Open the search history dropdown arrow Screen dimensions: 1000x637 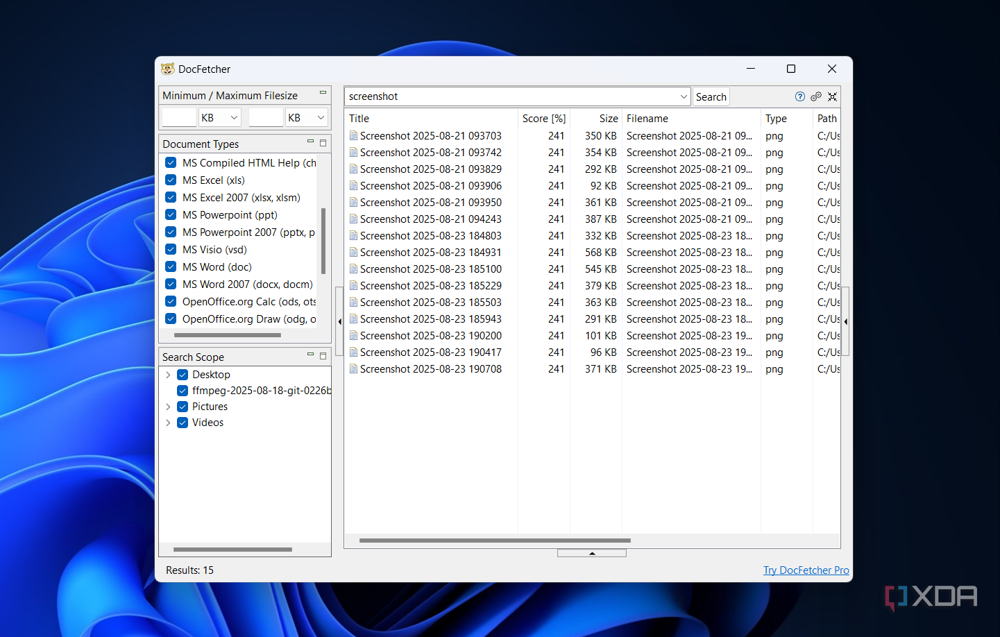[x=683, y=96]
